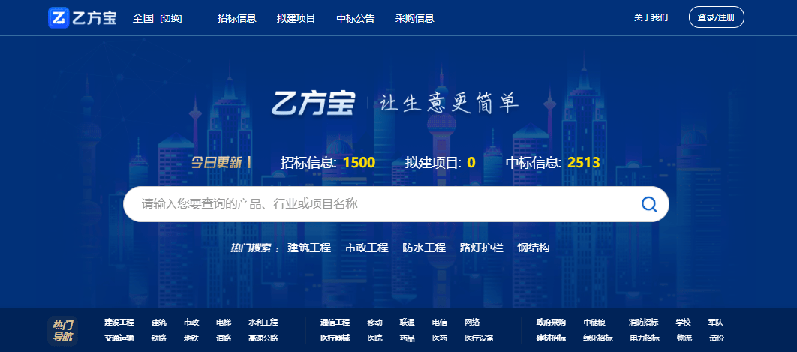Open 医疗设备 category in bottom navigation
The width and height of the screenshot is (797, 352).
click(479, 338)
